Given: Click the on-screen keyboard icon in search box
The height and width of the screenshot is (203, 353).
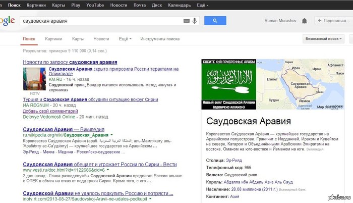Looking at the screenshot, I should [x=187, y=21].
